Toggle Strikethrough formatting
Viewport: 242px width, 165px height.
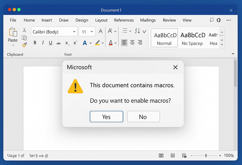(58, 43)
